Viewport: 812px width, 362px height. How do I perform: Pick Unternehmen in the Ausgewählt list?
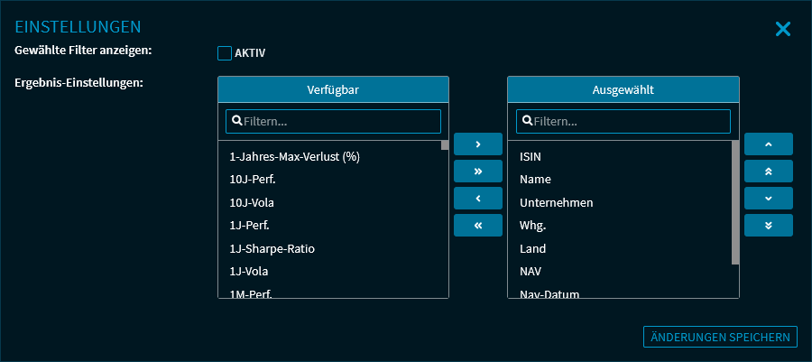556,202
